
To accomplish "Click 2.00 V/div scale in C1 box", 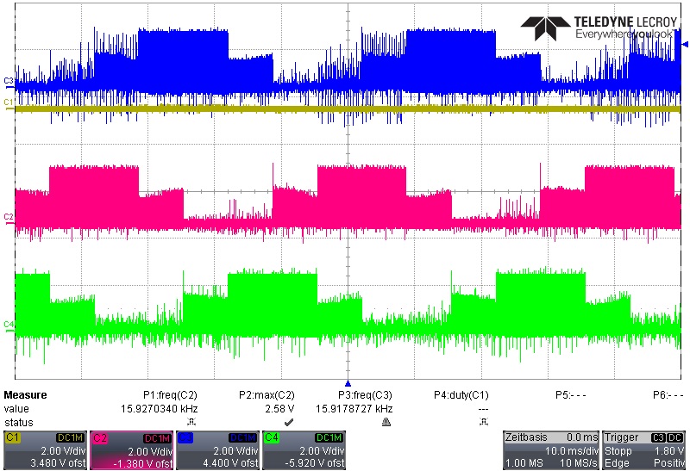I will 63,450.
